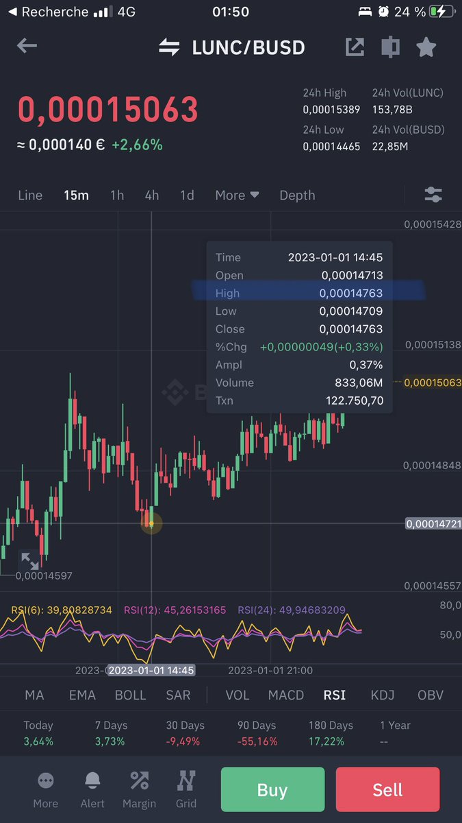Tap the Volume 833,06M tooltip row
The height and width of the screenshot is (823, 462).
point(299,383)
